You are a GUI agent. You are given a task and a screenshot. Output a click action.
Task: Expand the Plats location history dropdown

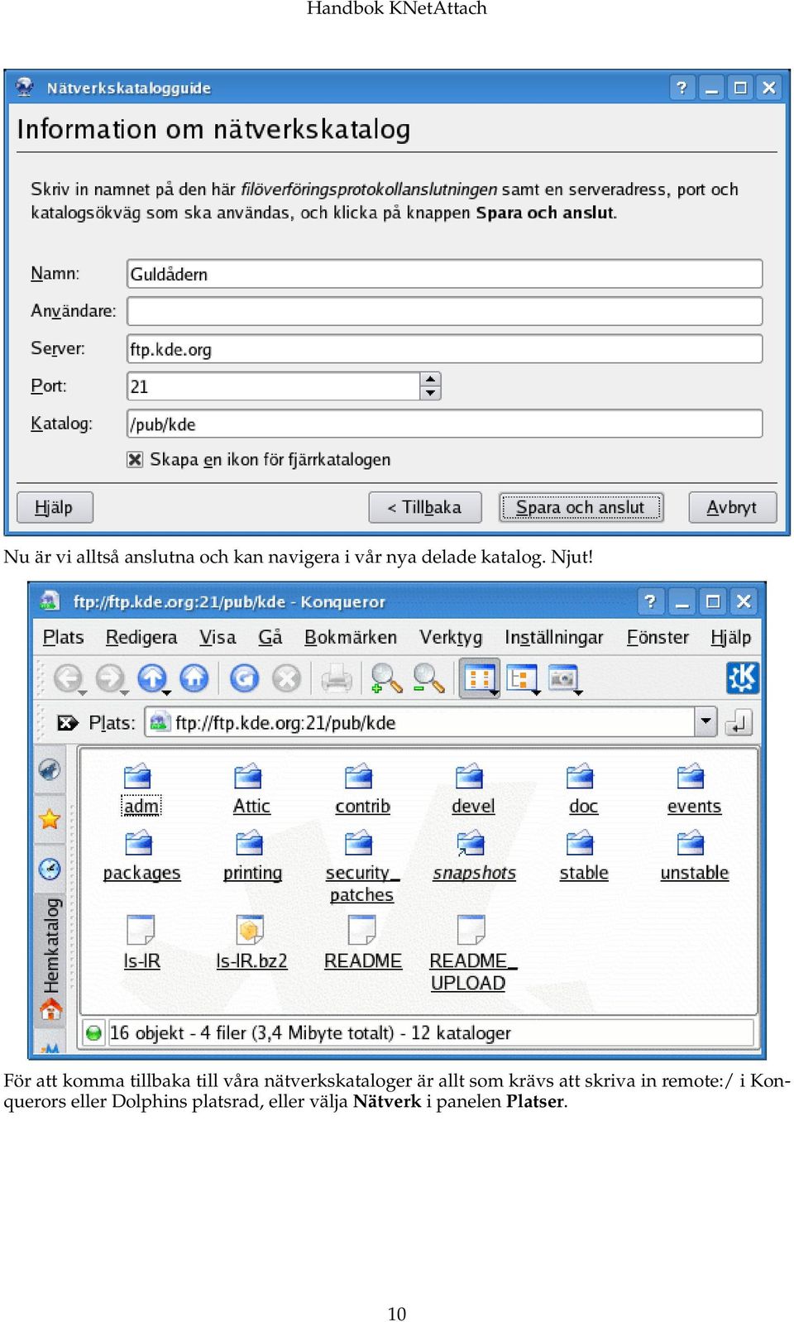[x=705, y=722]
